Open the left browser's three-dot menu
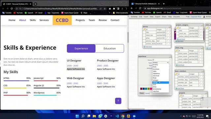This screenshot has height=119, width=211. [126, 9]
